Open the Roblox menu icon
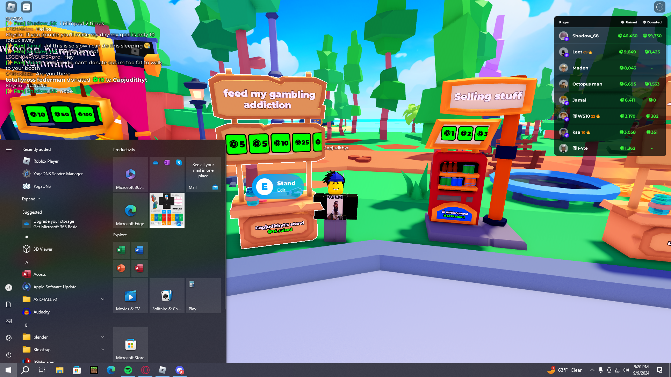671x377 pixels. point(11,7)
